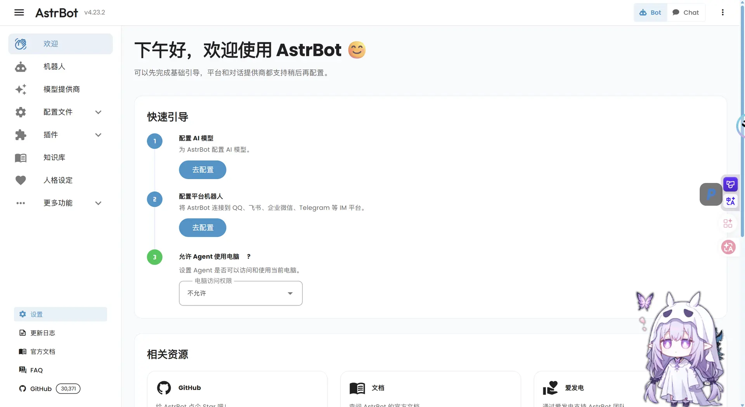Screen dimensions: 745x407
Task: Click the pink grid-plus floating icon
Action: (728, 224)
